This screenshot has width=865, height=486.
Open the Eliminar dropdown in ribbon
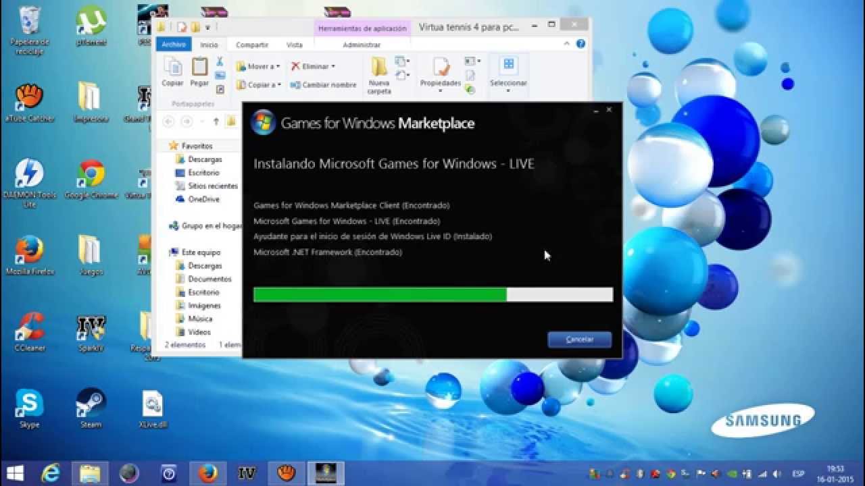click(x=313, y=67)
